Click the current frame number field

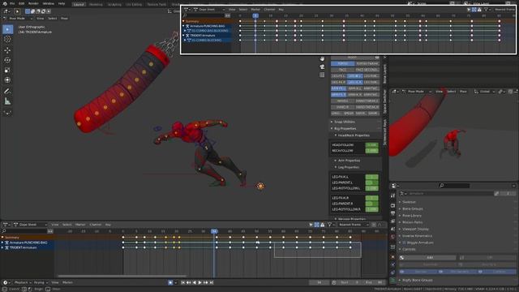320,282
